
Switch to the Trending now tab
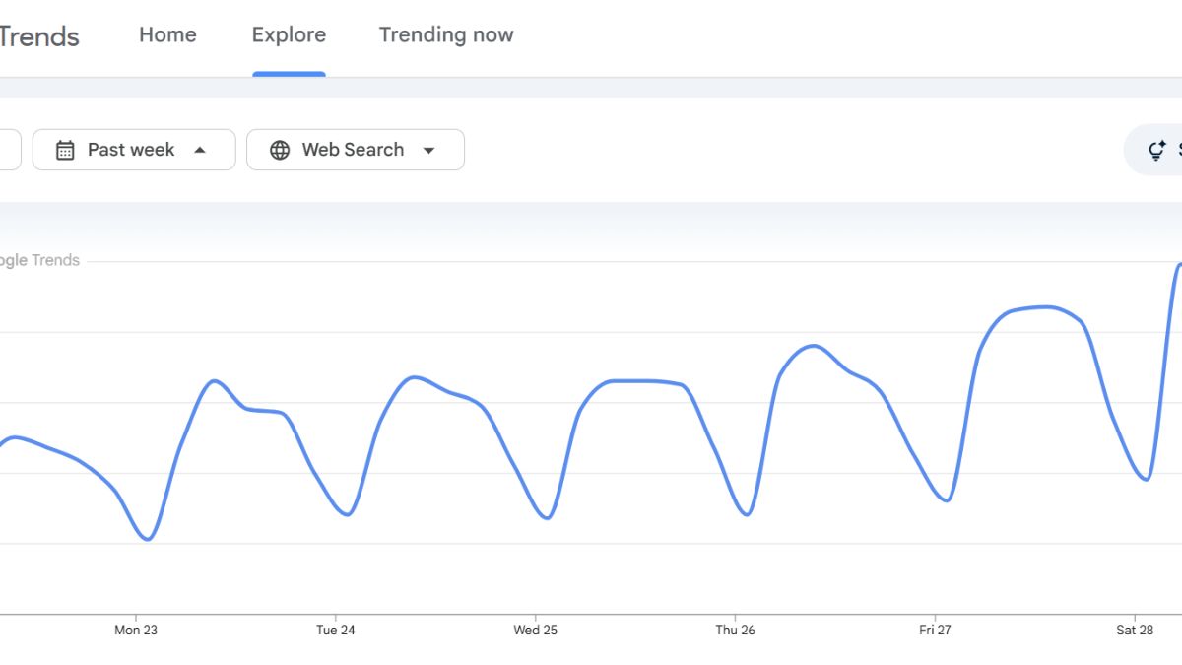pos(445,35)
